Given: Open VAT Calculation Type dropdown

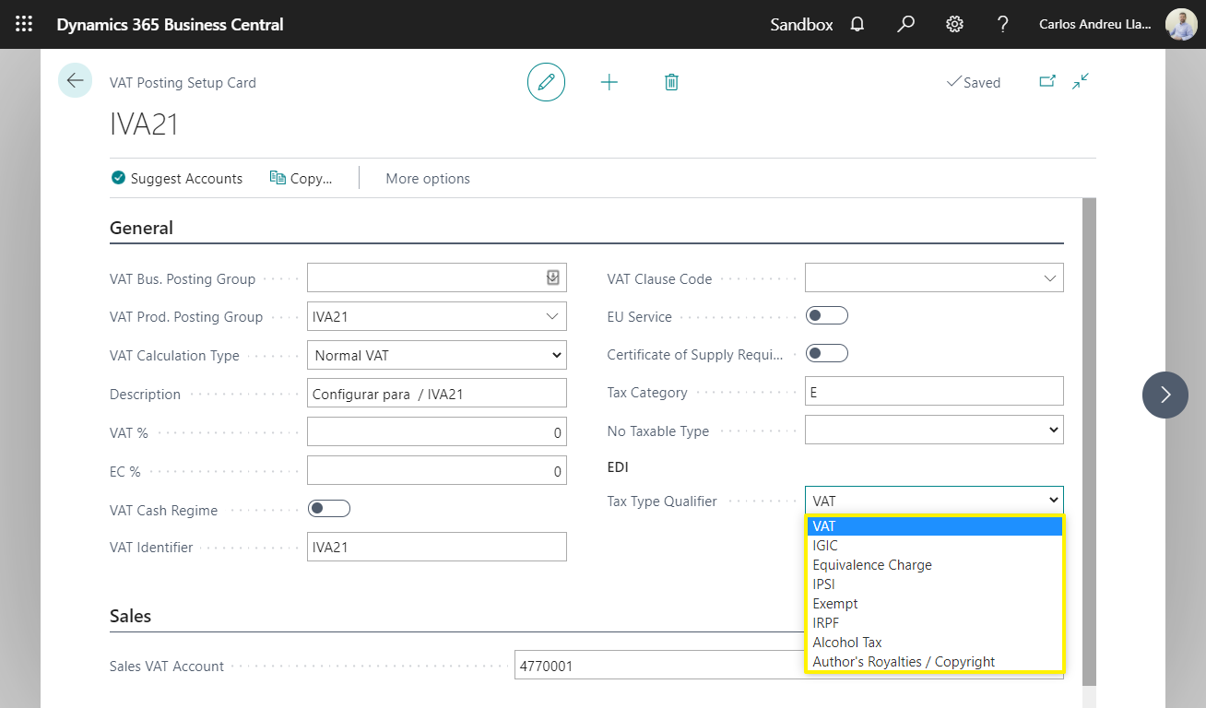Looking at the screenshot, I should coord(437,355).
